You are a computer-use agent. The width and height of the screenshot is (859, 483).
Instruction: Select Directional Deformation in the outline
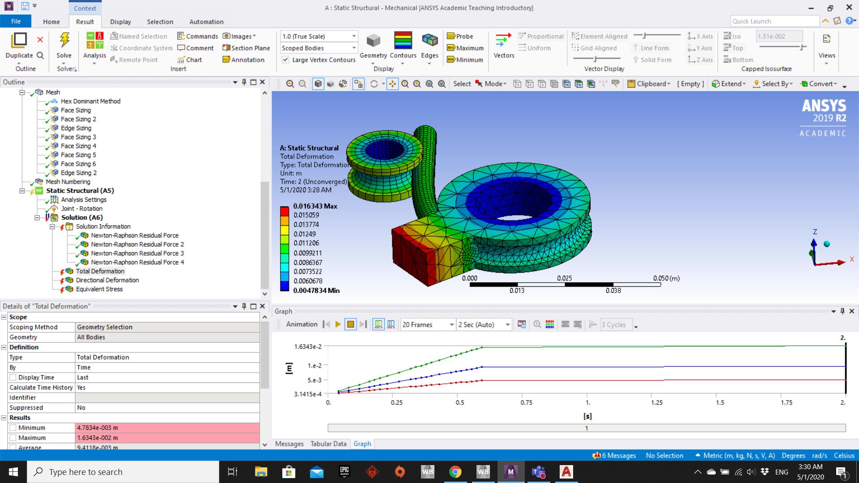coord(107,280)
